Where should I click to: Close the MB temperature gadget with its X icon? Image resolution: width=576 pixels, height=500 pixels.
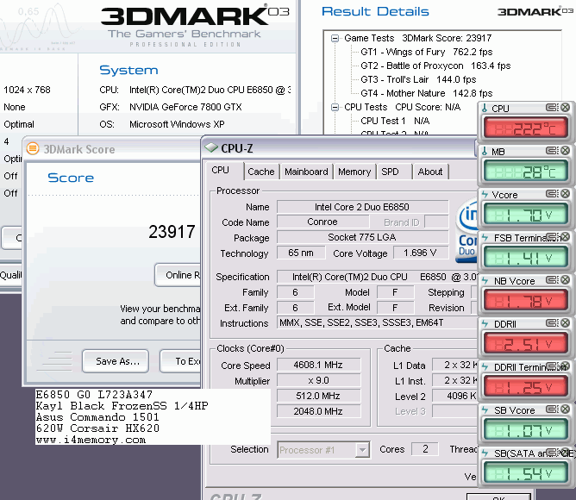tap(566, 150)
